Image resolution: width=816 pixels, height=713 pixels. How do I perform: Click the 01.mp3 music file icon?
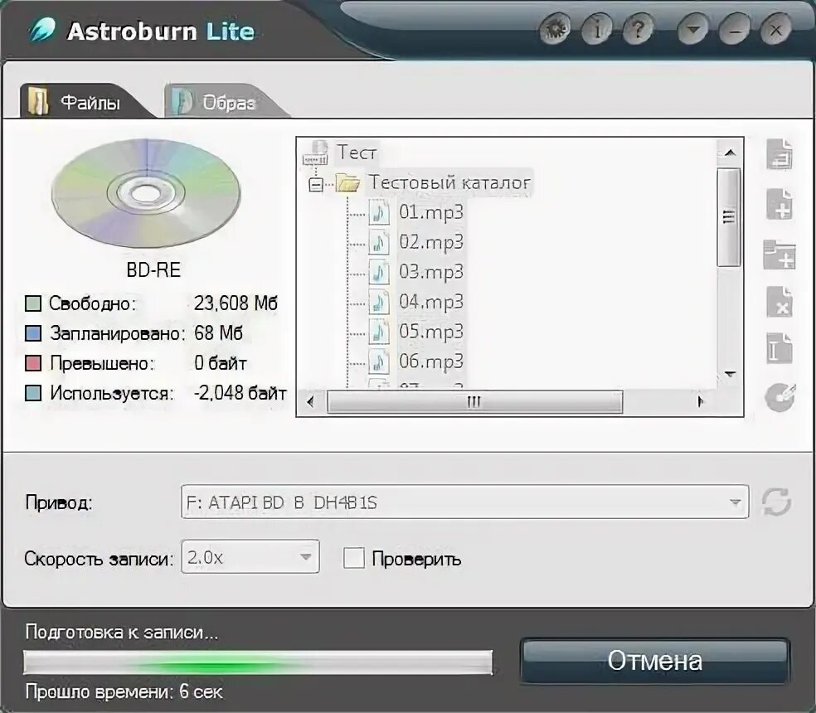379,212
